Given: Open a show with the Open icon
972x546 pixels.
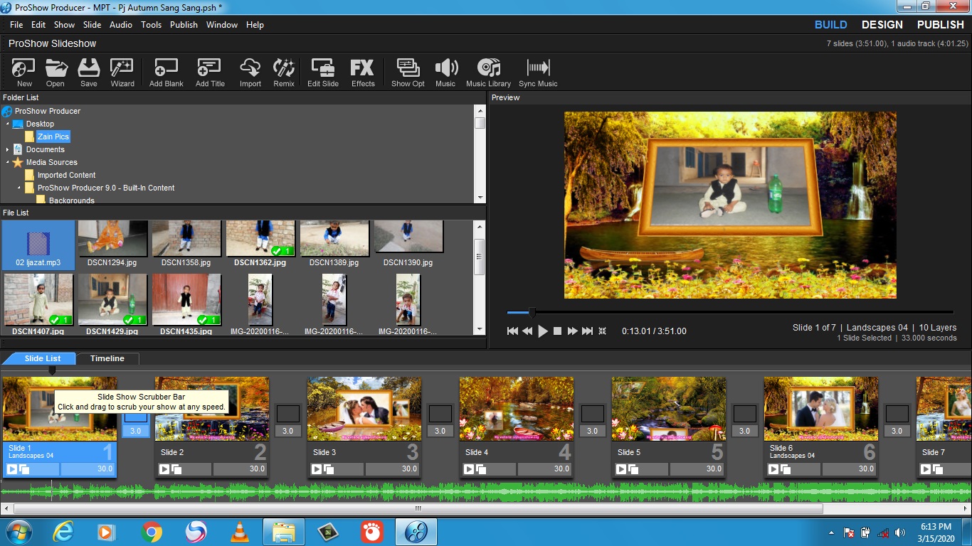Looking at the screenshot, I should coord(56,73).
